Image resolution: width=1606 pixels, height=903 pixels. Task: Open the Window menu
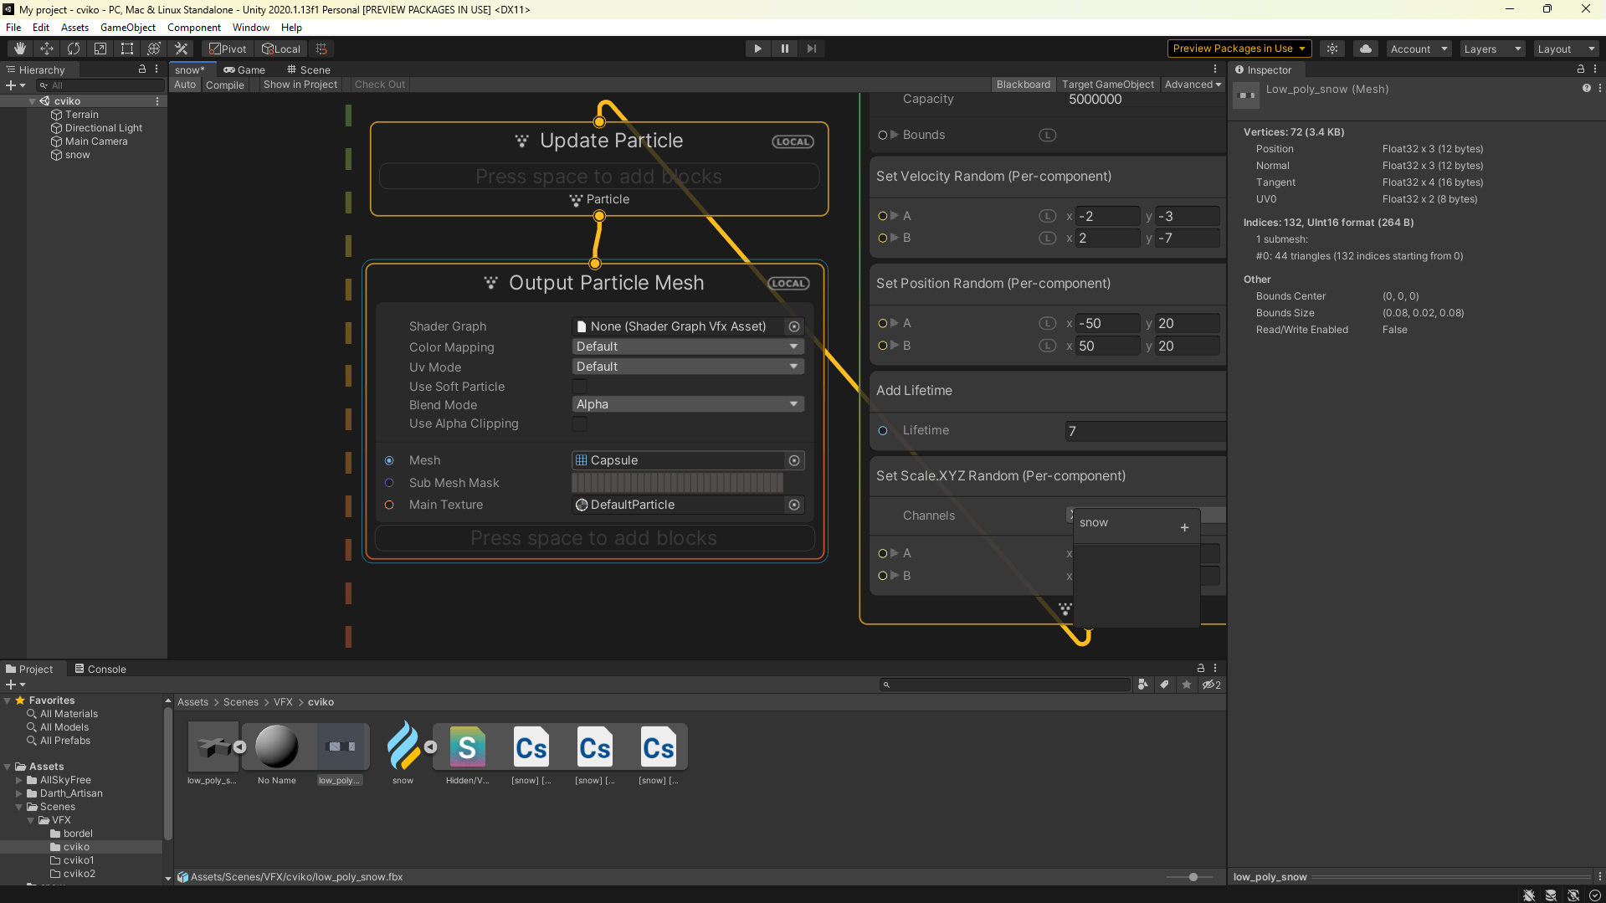point(250,28)
